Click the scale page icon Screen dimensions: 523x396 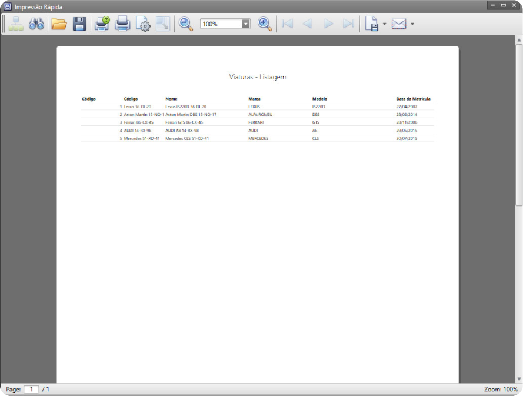pos(163,24)
